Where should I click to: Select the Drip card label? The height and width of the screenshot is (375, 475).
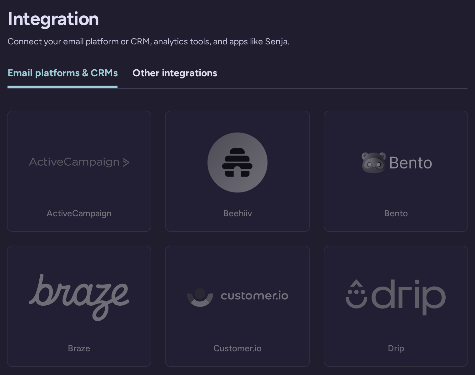(396, 348)
